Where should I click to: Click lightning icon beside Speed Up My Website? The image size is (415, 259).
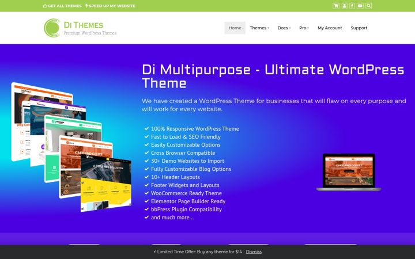86,6
